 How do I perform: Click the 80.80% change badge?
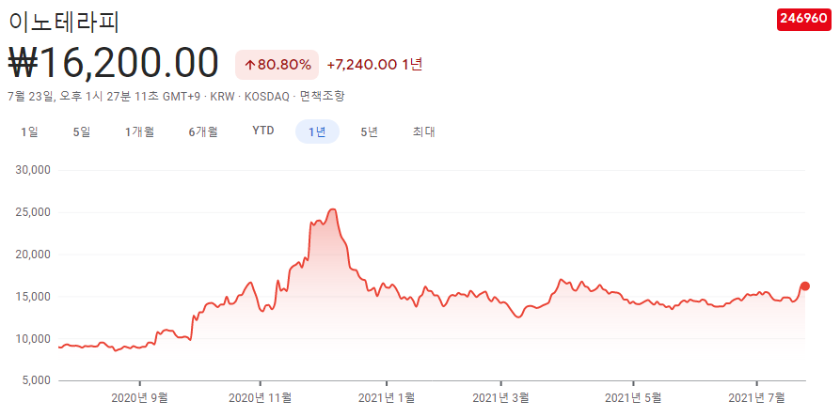point(277,65)
